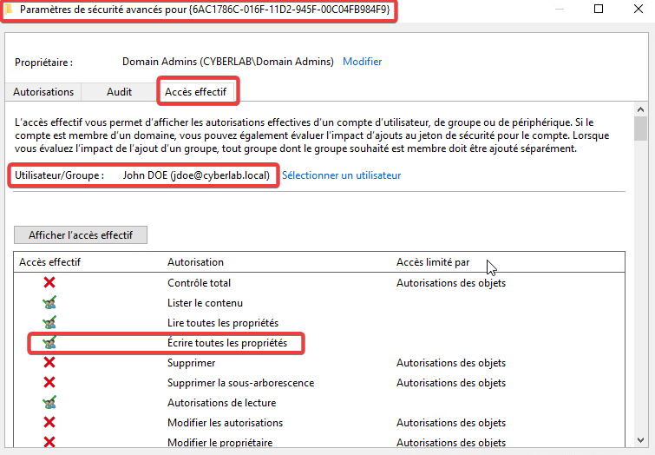This screenshot has height=455, width=655.
Task: Click the red X icon beside Contrôle total
Action: 49,283
